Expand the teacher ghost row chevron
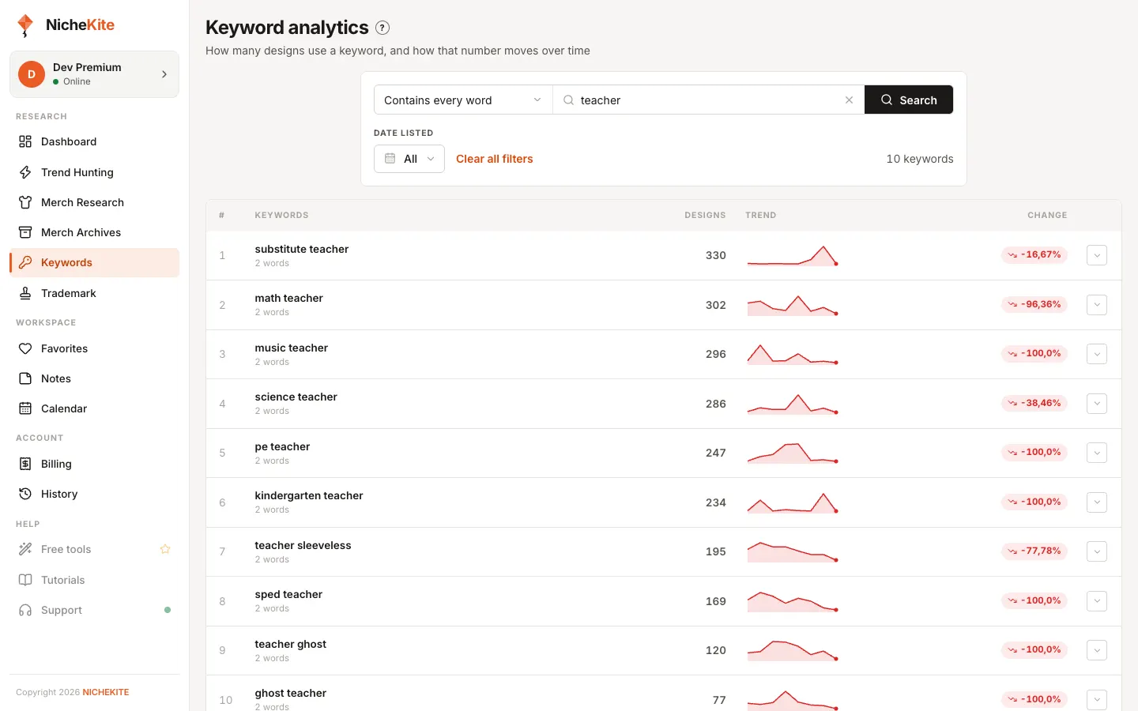Screen dimensions: 1138x711 click(1097, 650)
